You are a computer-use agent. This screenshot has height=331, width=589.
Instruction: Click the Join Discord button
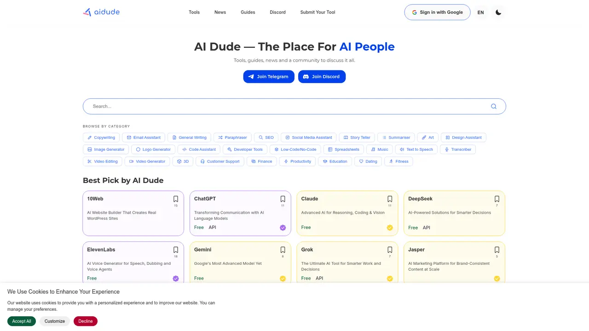coord(322,77)
